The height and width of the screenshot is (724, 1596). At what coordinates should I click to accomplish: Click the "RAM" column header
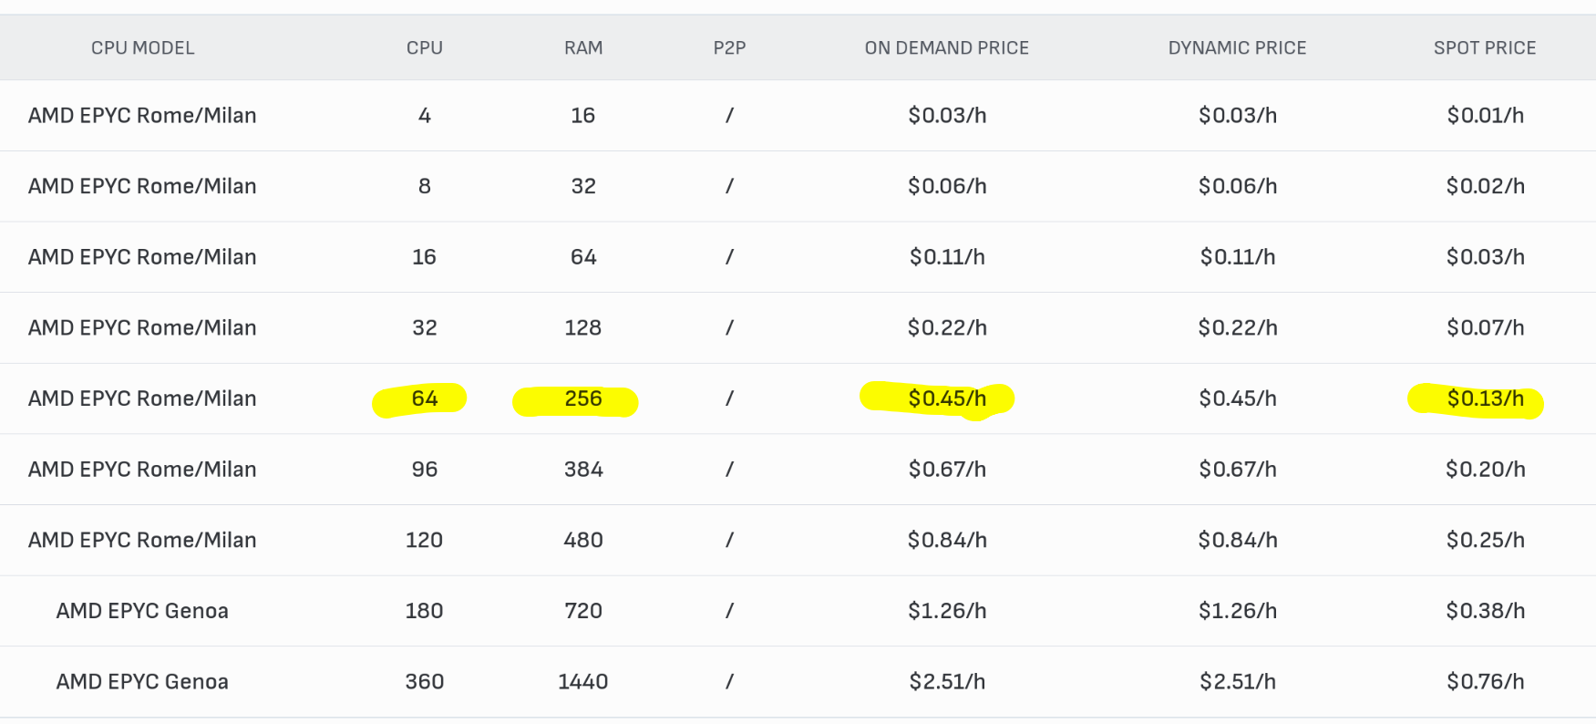pos(583,48)
